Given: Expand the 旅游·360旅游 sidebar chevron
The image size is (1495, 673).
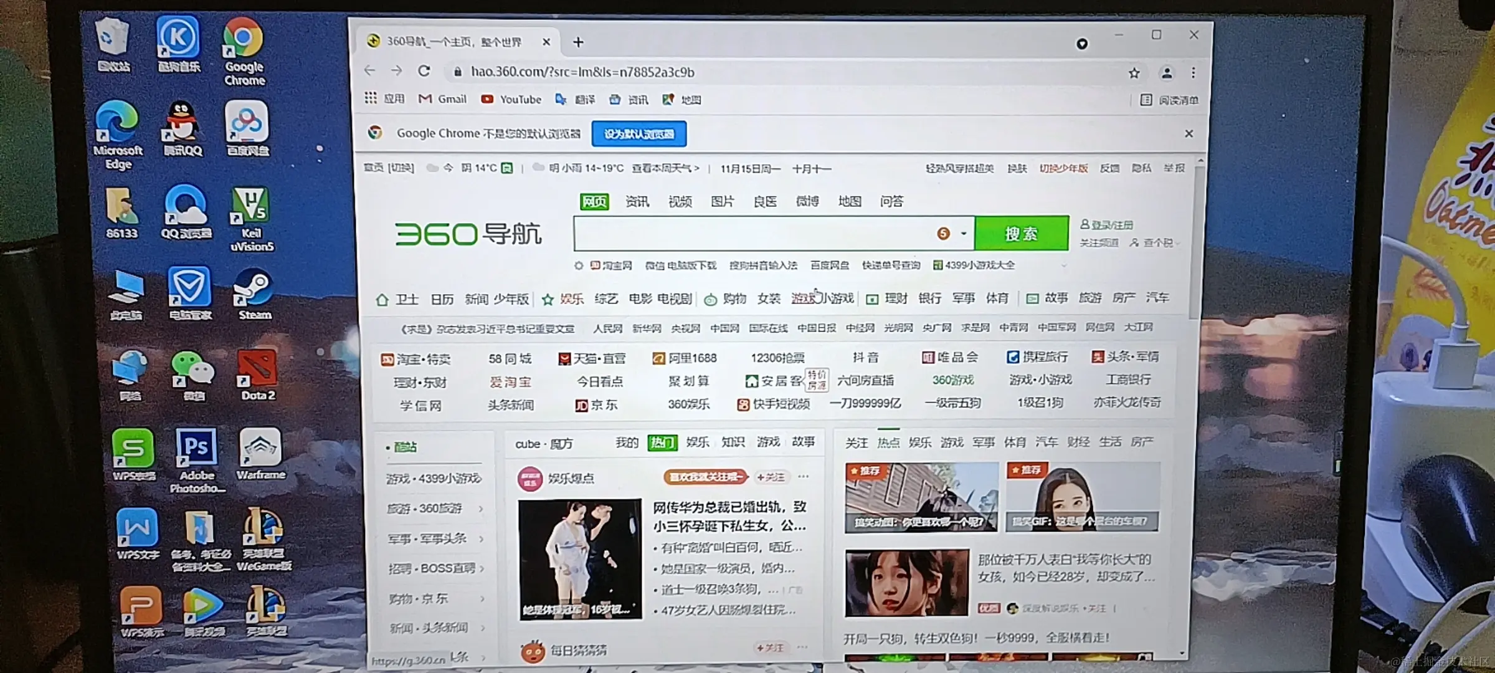Looking at the screenshot, I should click(481, 509).
